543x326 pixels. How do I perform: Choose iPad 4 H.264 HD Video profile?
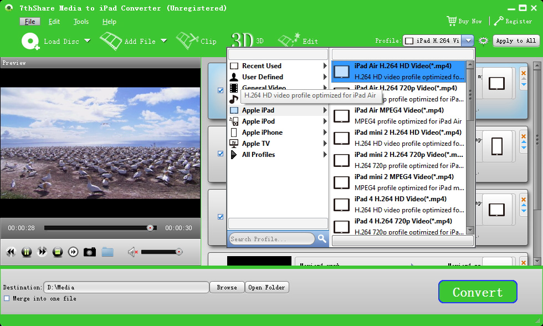(x=398, y=205)
